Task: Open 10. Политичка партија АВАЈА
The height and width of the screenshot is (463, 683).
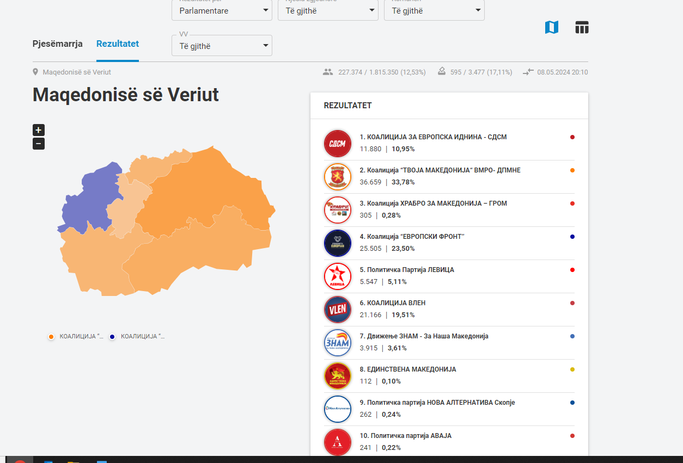Action: tap(406, 436)
